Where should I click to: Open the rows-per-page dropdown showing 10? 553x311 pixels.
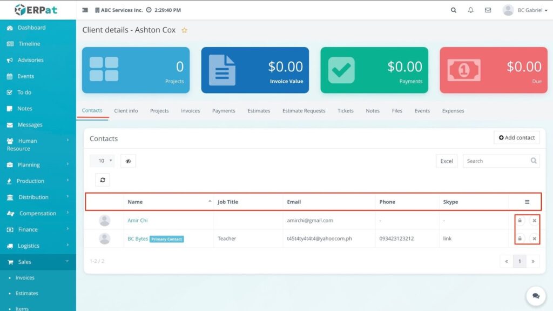pyautogui.click(x=102, y=161)
